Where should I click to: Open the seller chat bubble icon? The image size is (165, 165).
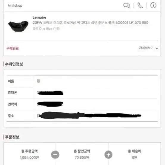tap(127, 5)
